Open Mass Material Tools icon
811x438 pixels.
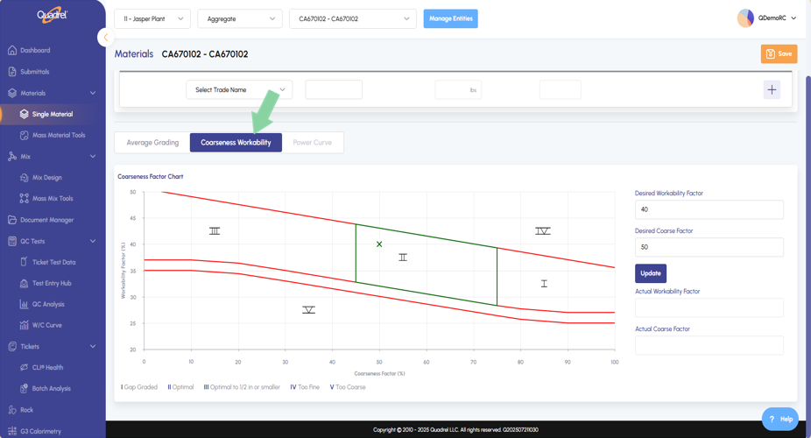[25, 135]
